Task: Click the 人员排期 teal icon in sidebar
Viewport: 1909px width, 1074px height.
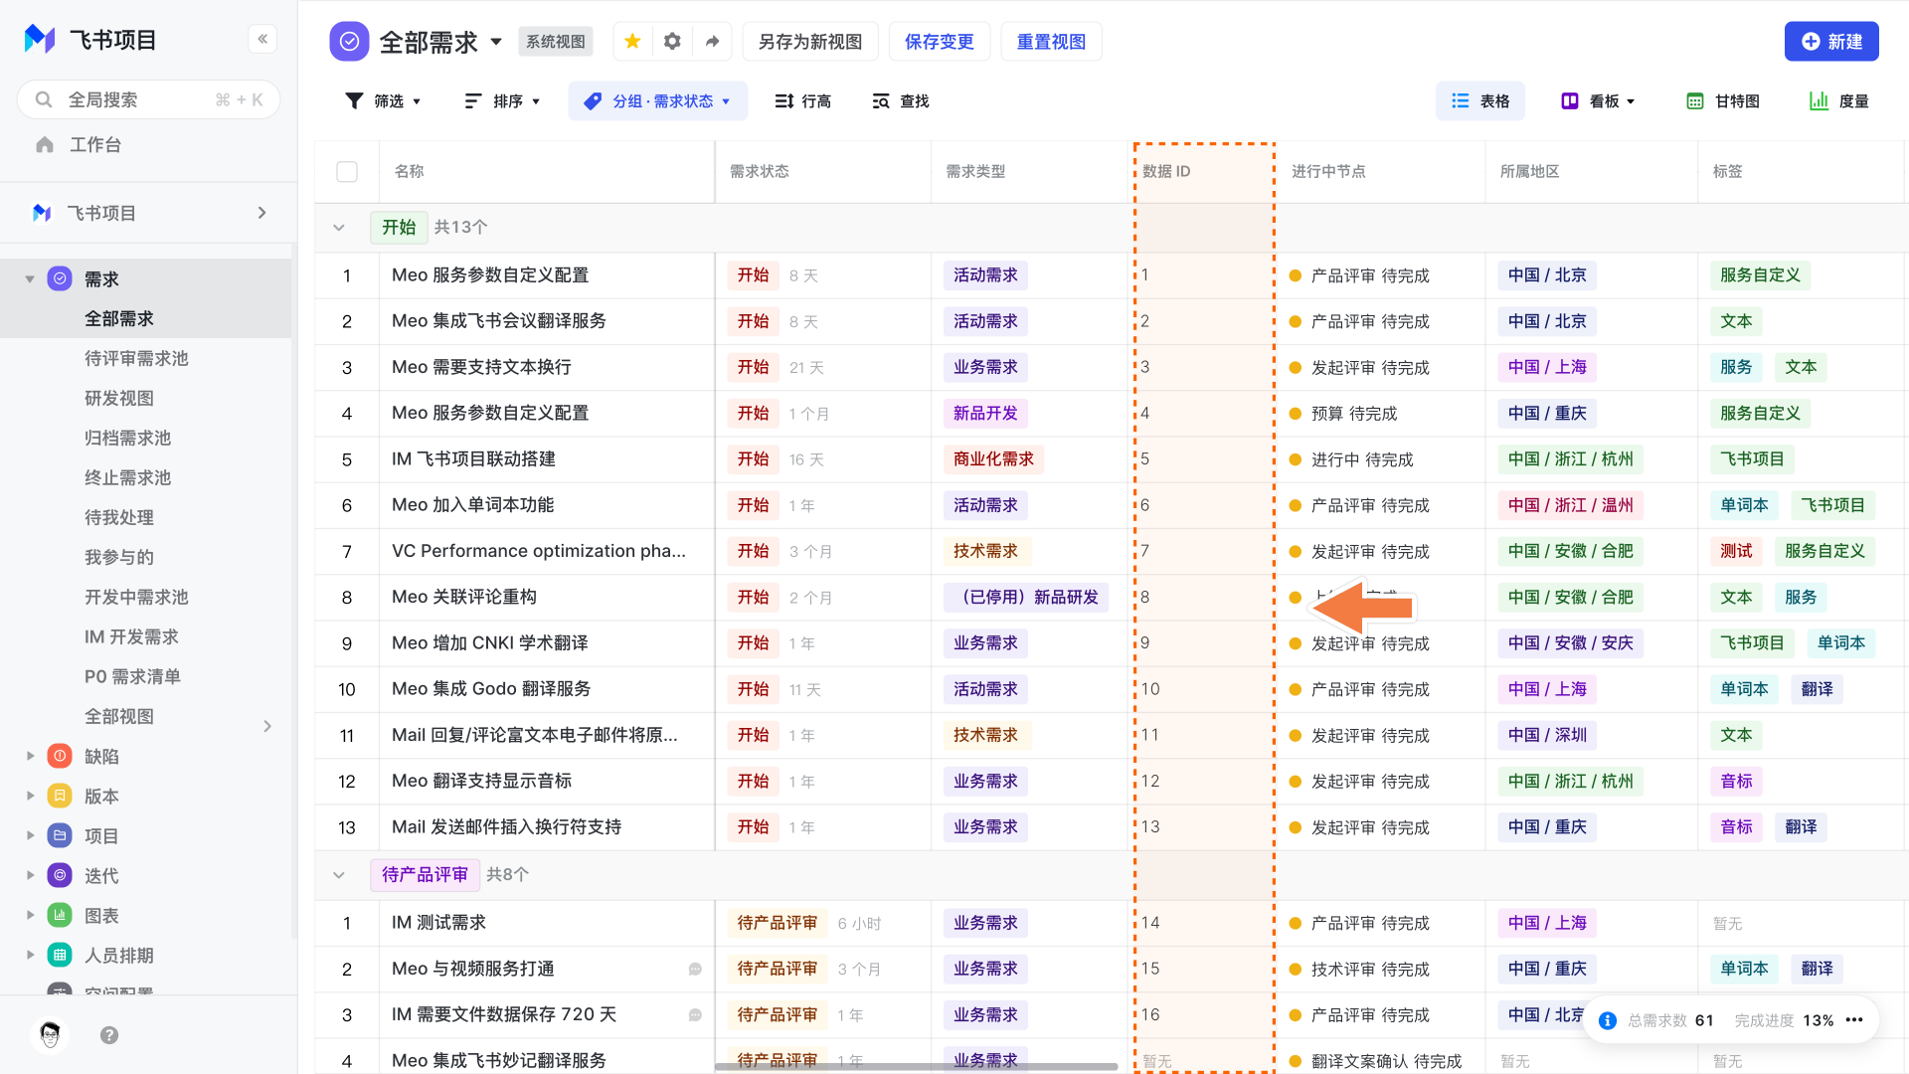Action: [x=60, y=955]
